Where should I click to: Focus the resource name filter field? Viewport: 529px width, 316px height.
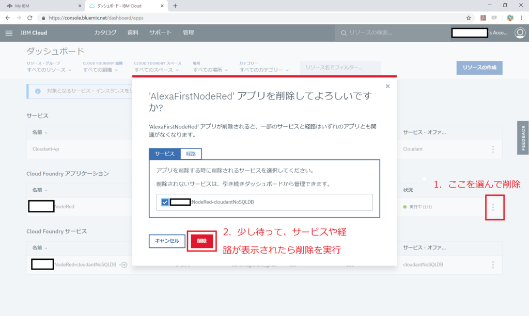[340, 68]
